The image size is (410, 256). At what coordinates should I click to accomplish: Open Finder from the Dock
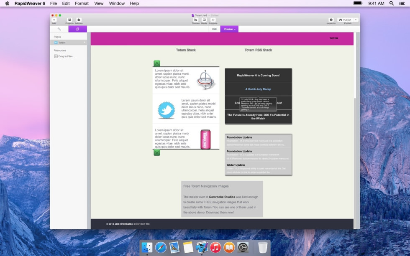coord(147,247)
